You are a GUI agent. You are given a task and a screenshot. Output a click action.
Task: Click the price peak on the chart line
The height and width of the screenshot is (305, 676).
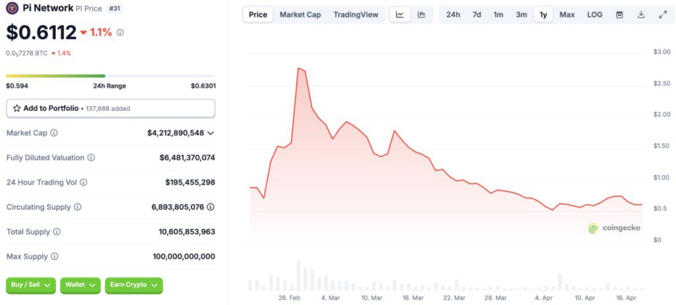click(x=298, y=68)
